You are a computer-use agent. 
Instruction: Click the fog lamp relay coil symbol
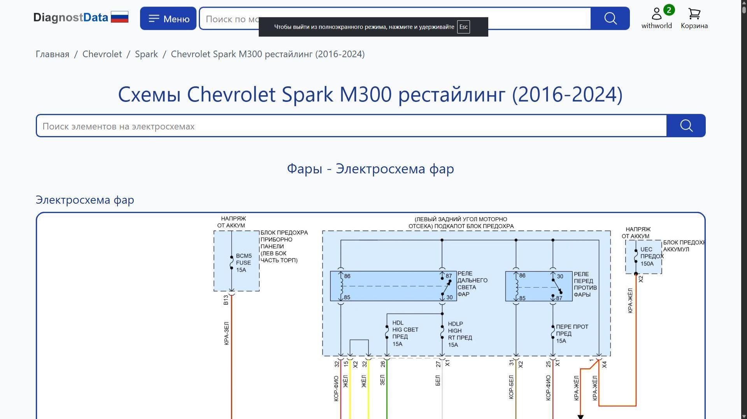tap(516, 286)
